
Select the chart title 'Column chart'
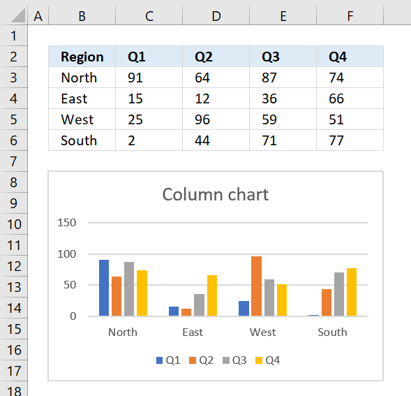216,194
